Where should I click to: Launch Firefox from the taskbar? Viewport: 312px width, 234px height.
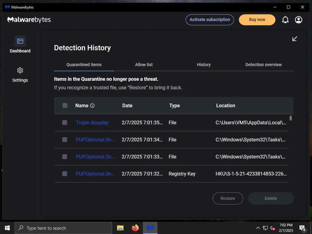click(135, 228)
